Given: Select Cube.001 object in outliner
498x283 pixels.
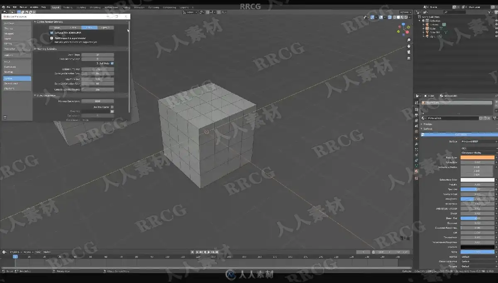Looking at the screenshot, I should [x=435, y=32].
